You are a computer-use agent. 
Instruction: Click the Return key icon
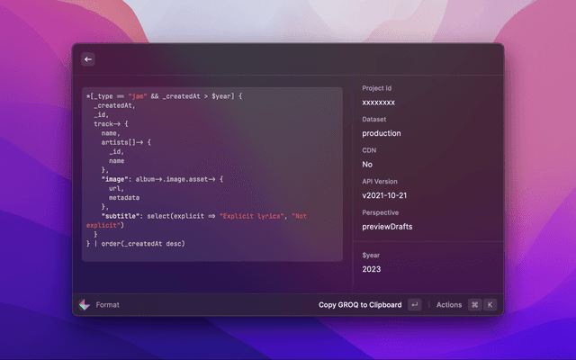point(414,305)
